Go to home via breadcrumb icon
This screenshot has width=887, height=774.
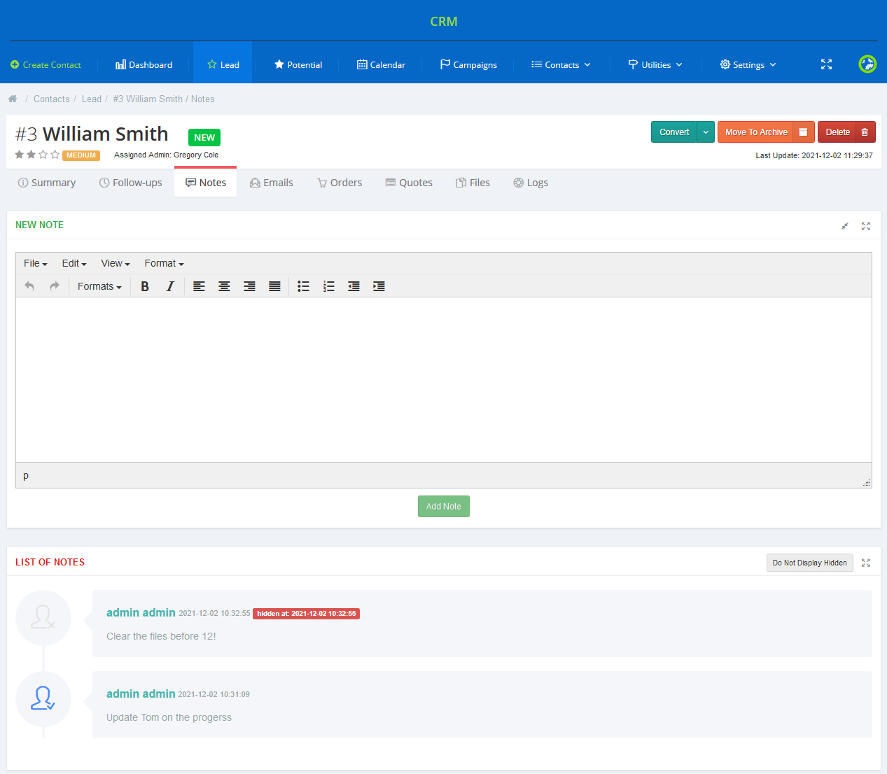[x=13, y=99]
